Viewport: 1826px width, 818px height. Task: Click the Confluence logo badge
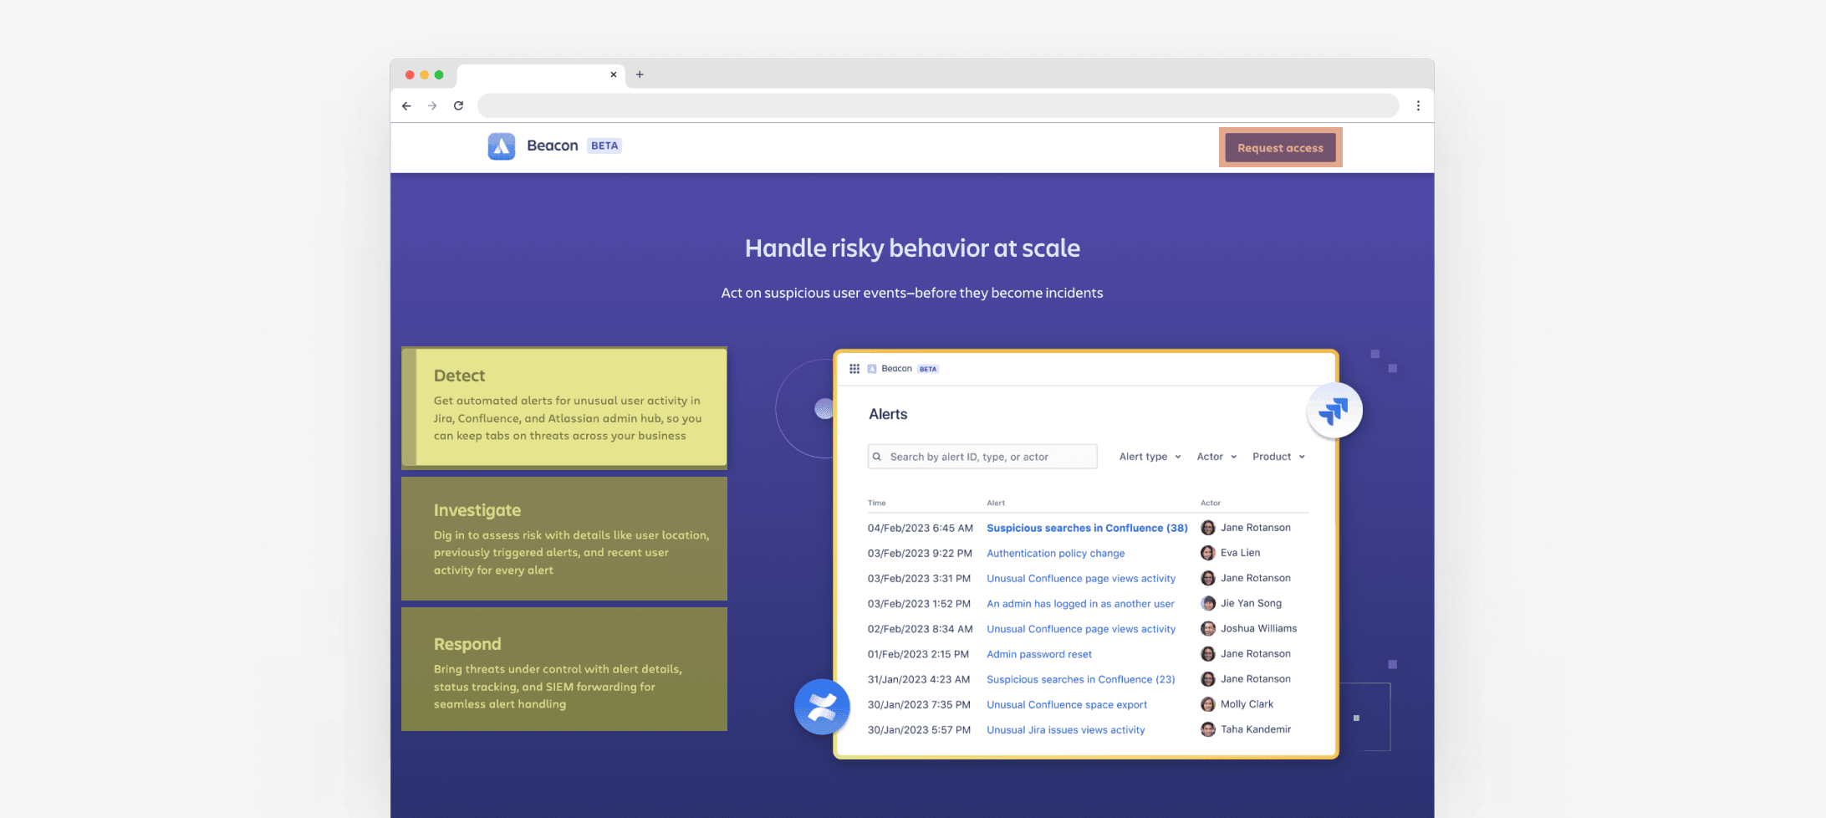822,707
